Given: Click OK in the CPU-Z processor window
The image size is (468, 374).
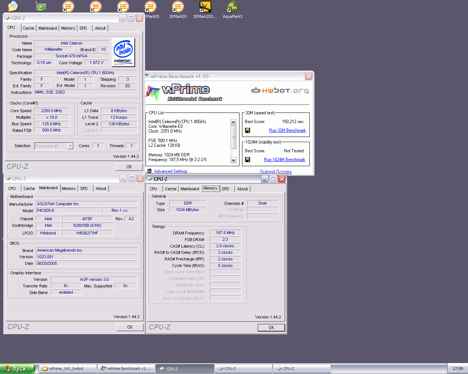Looking at the screenshot, I should coord(129,167).
